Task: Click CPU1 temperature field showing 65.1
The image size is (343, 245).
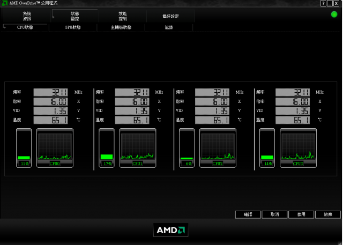Action: coord(132,120)
